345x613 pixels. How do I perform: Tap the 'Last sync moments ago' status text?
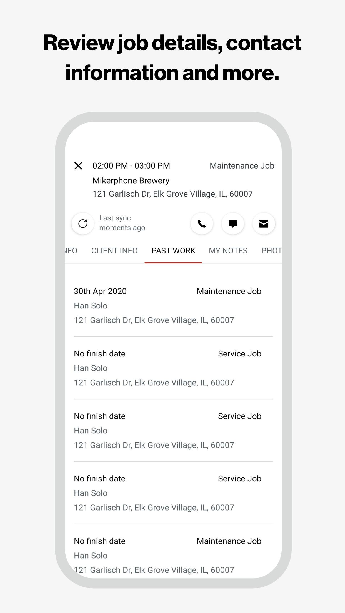122,223
